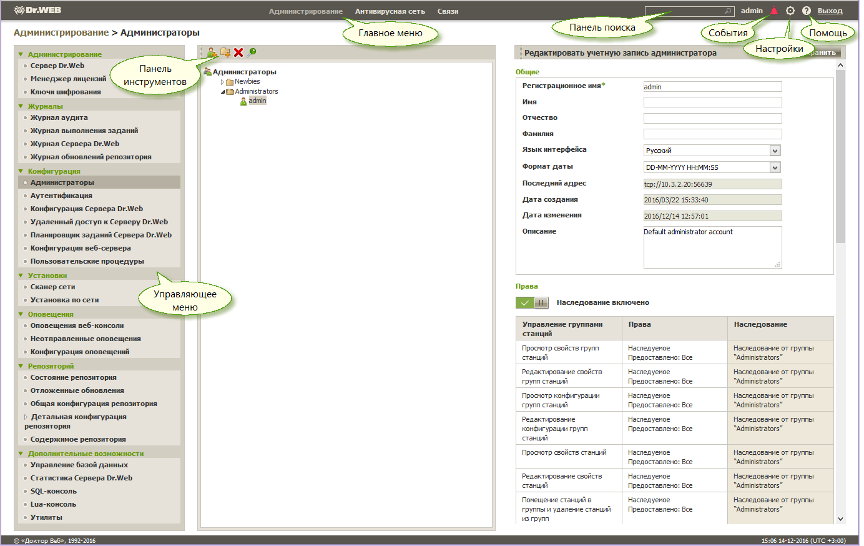
Task: Open Журнал выполнения заданий
Action: (84, 131)
